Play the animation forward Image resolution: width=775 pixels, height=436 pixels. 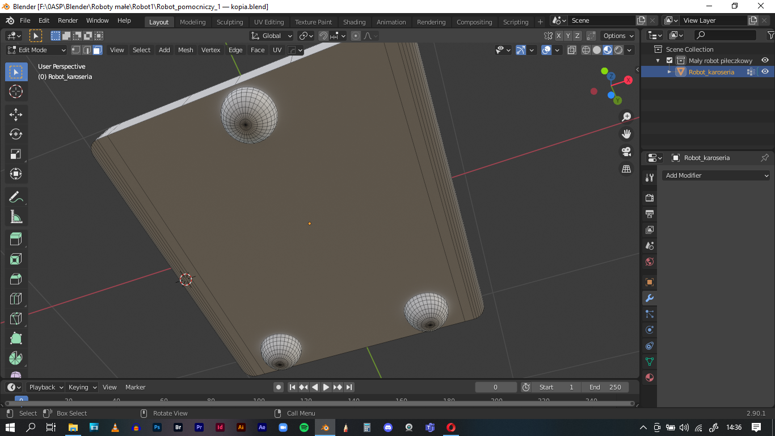click(326, 387)
